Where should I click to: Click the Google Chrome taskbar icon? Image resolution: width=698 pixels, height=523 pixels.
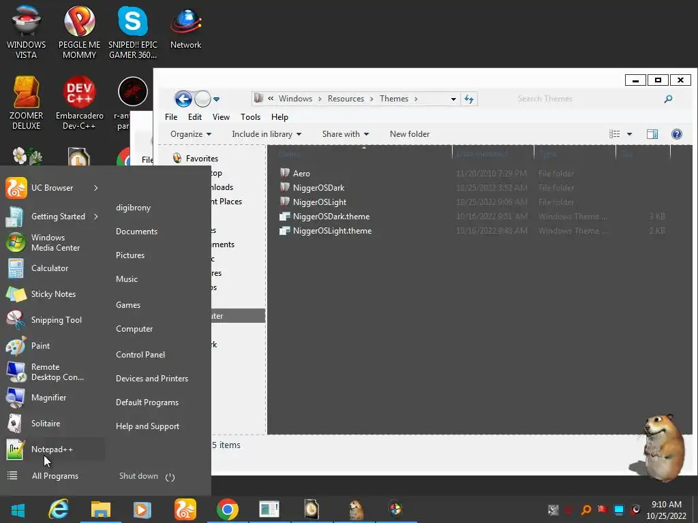228,509
